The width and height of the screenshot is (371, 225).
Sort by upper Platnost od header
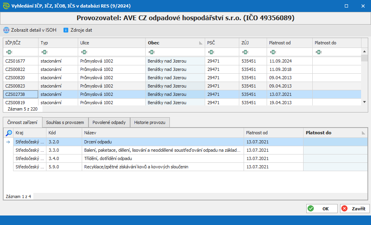click(x=290, y=43)
